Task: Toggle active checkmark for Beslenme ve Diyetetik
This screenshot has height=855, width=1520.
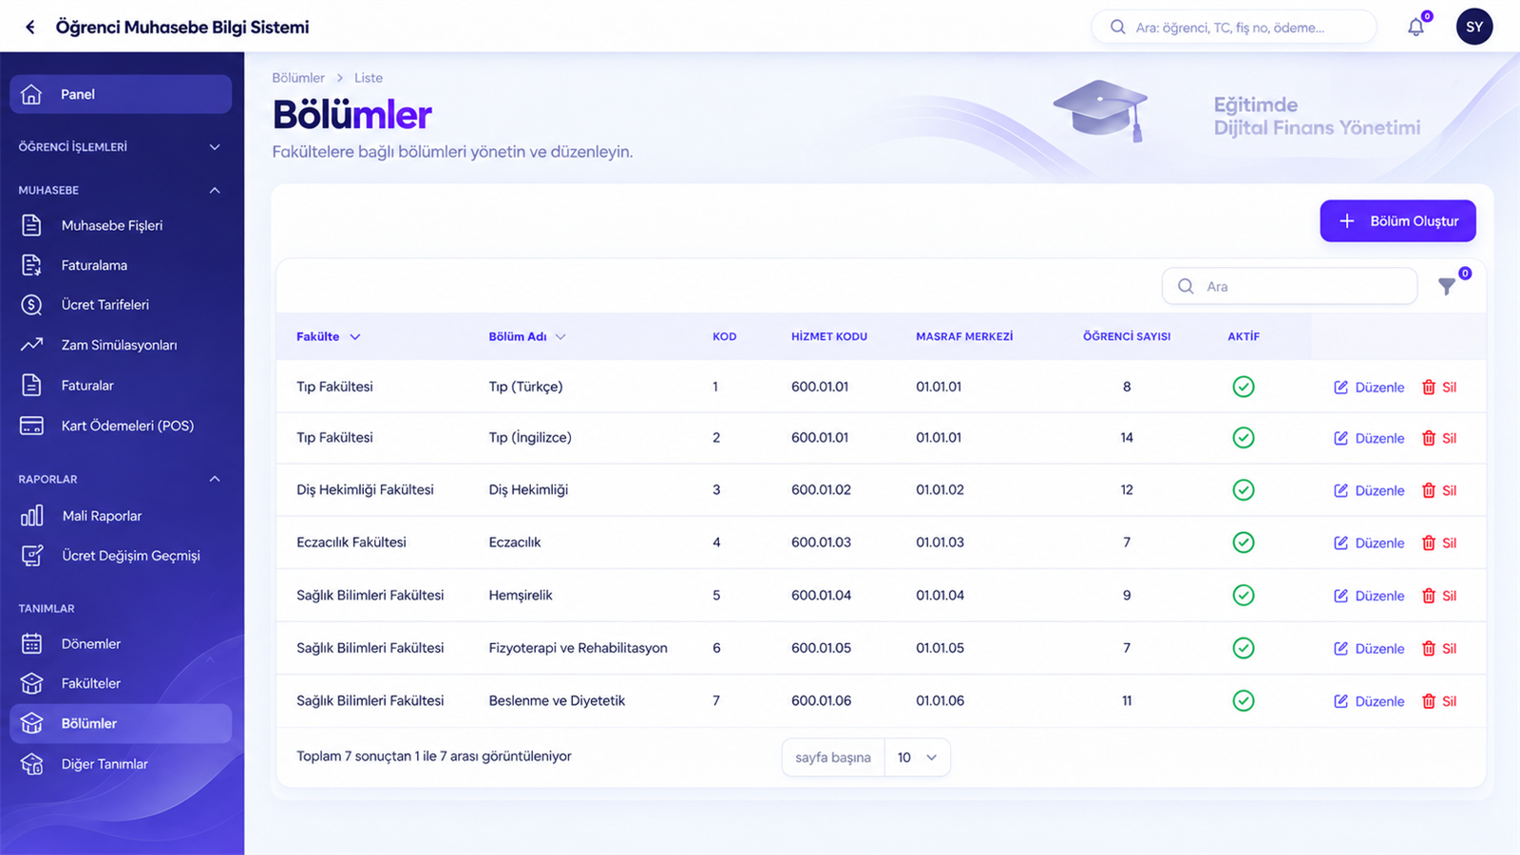Action: 1243,701
